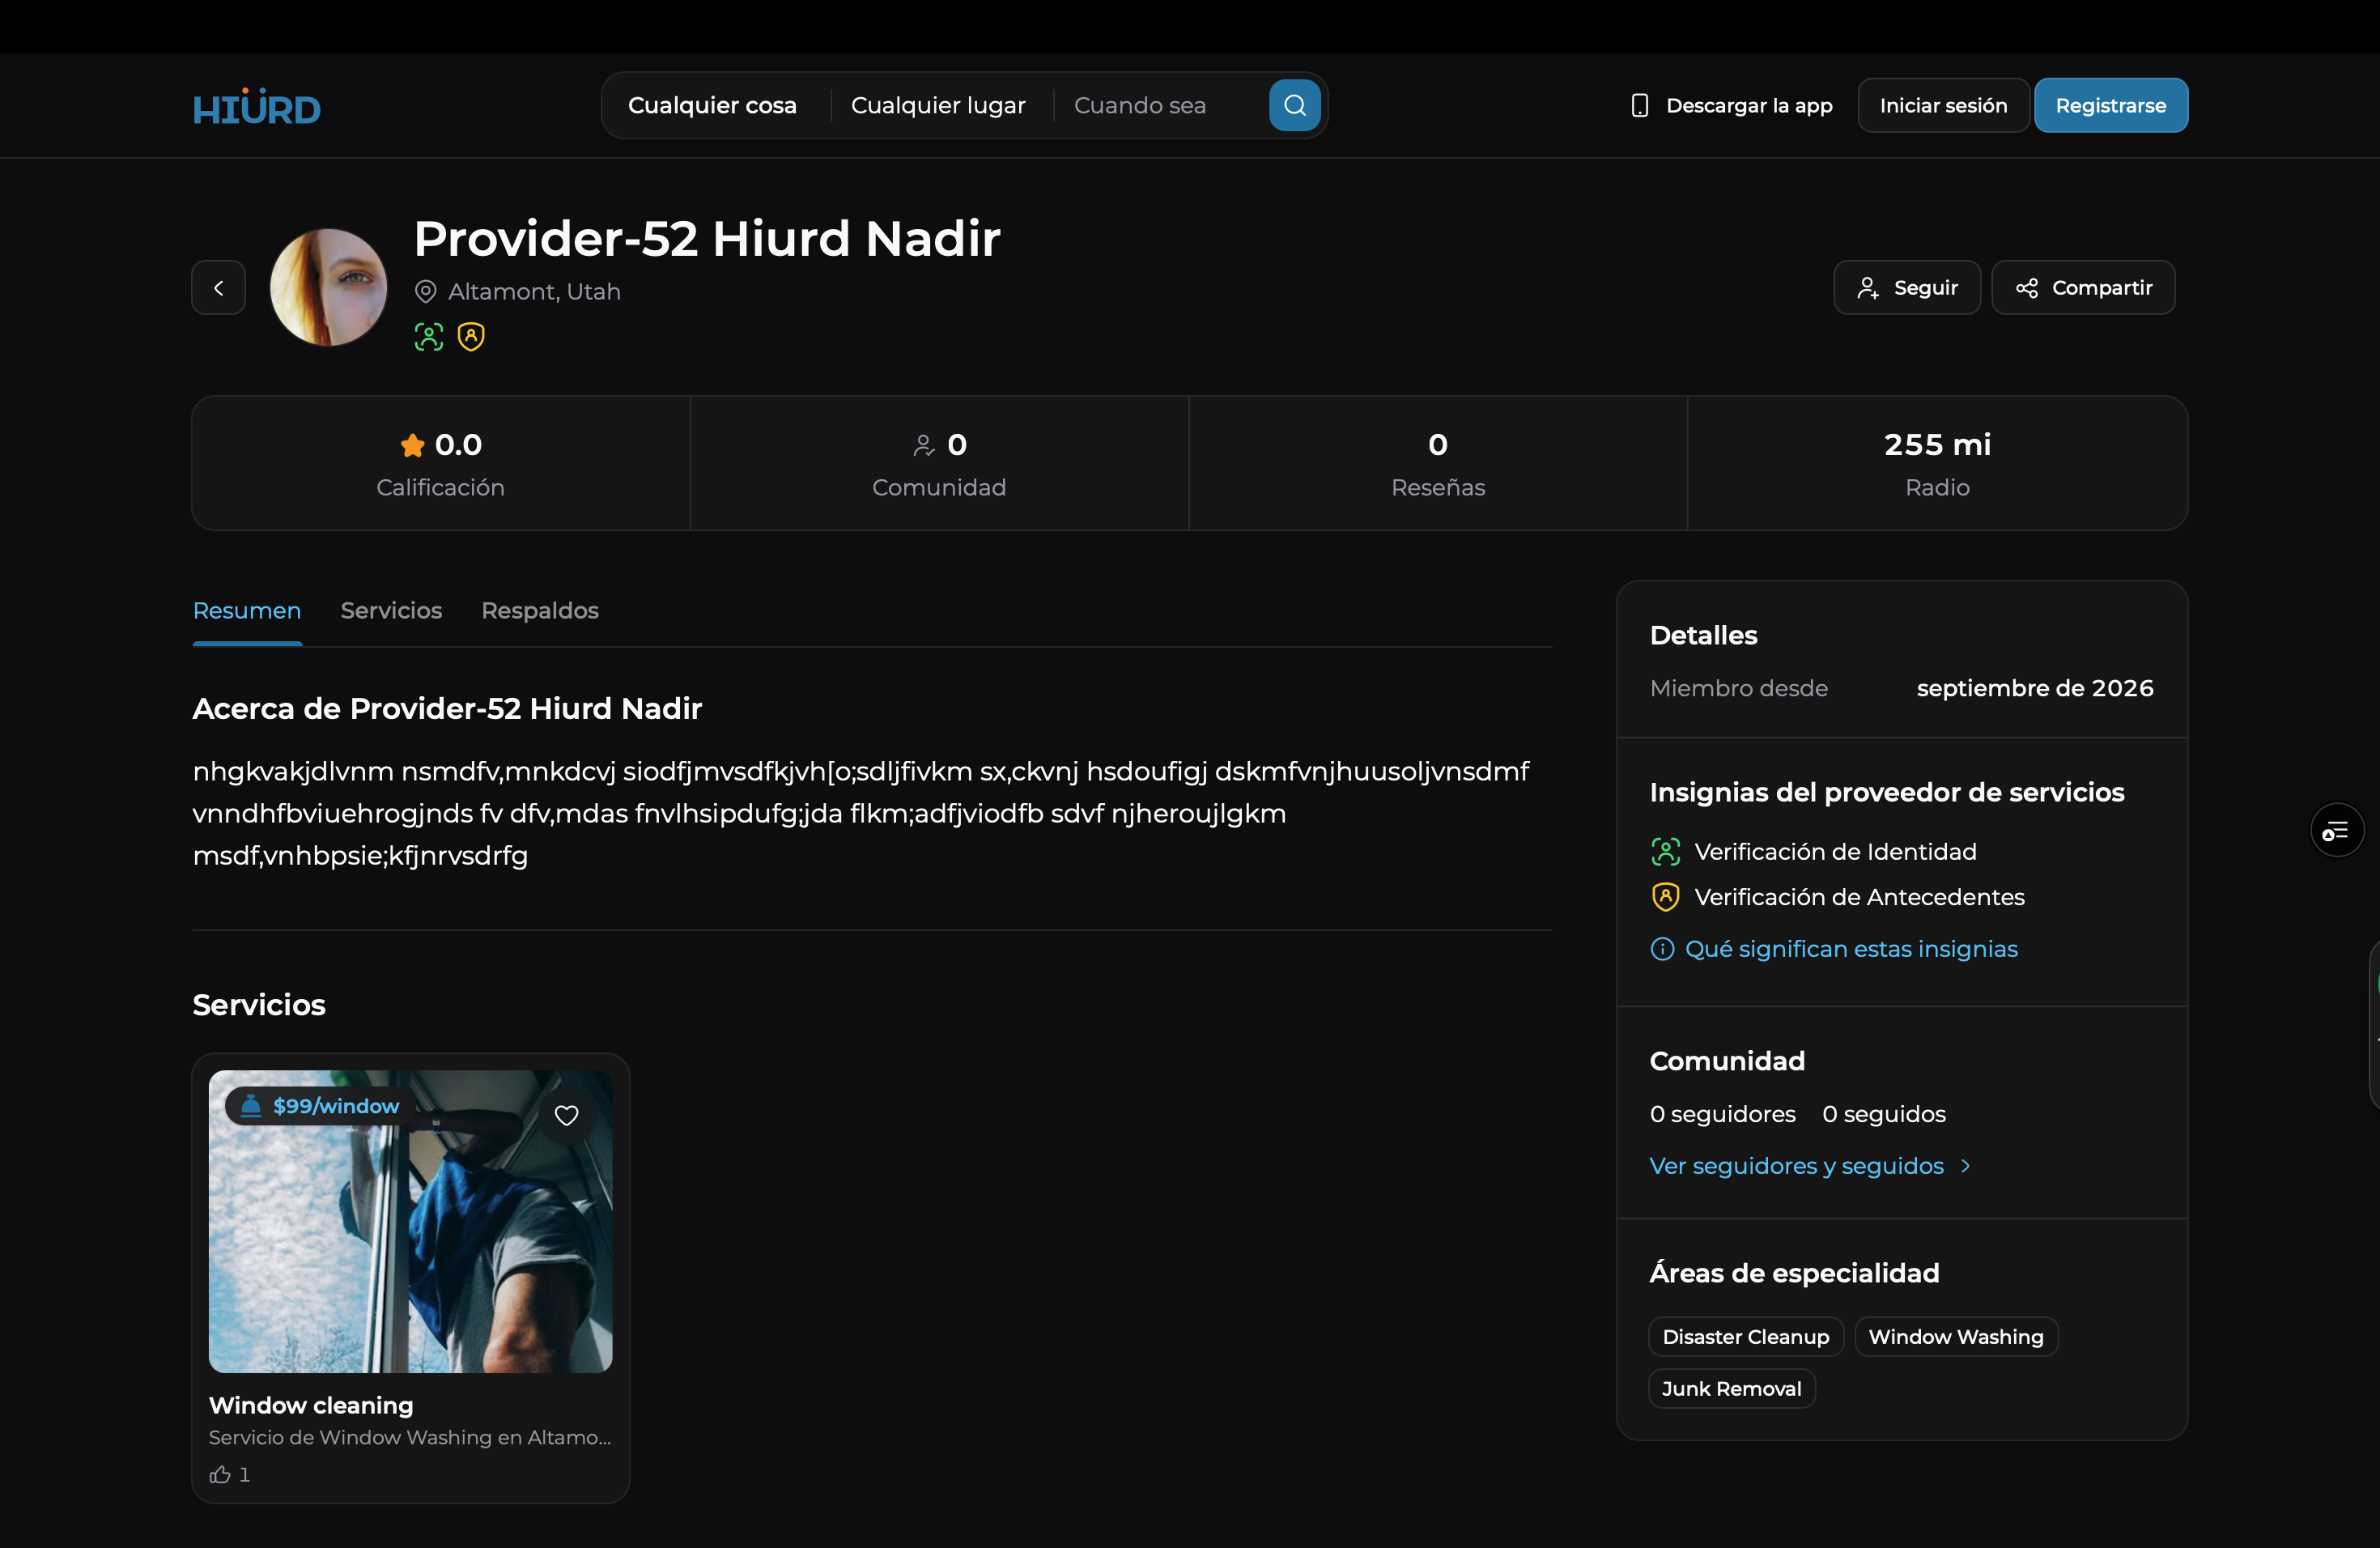Select the Junk Removal specialty tag
The width and height of the screenshot is (2380, 1548).
click(x=1731, y=1389)
